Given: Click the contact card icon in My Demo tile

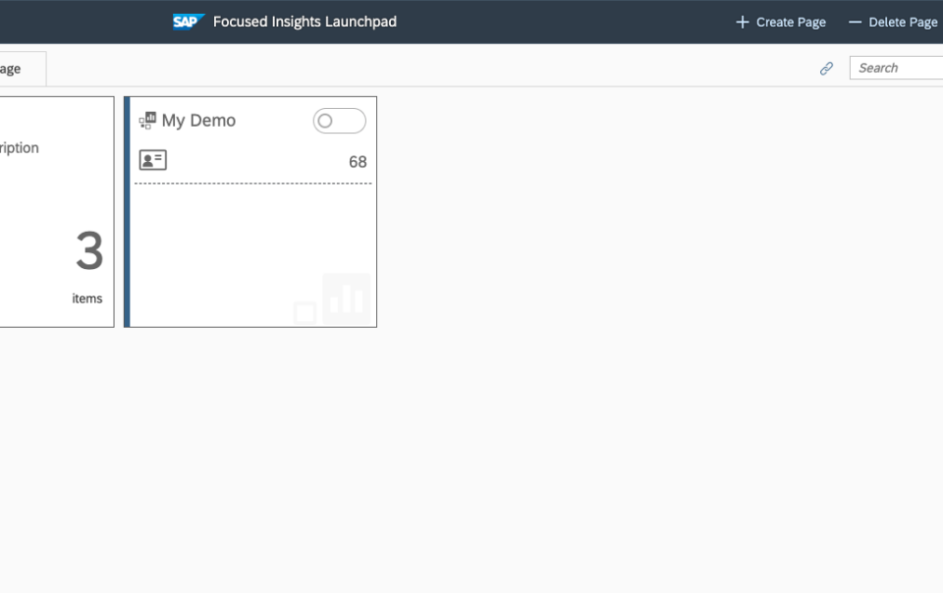Looking at the screenshot, I should tap(153, 160).
